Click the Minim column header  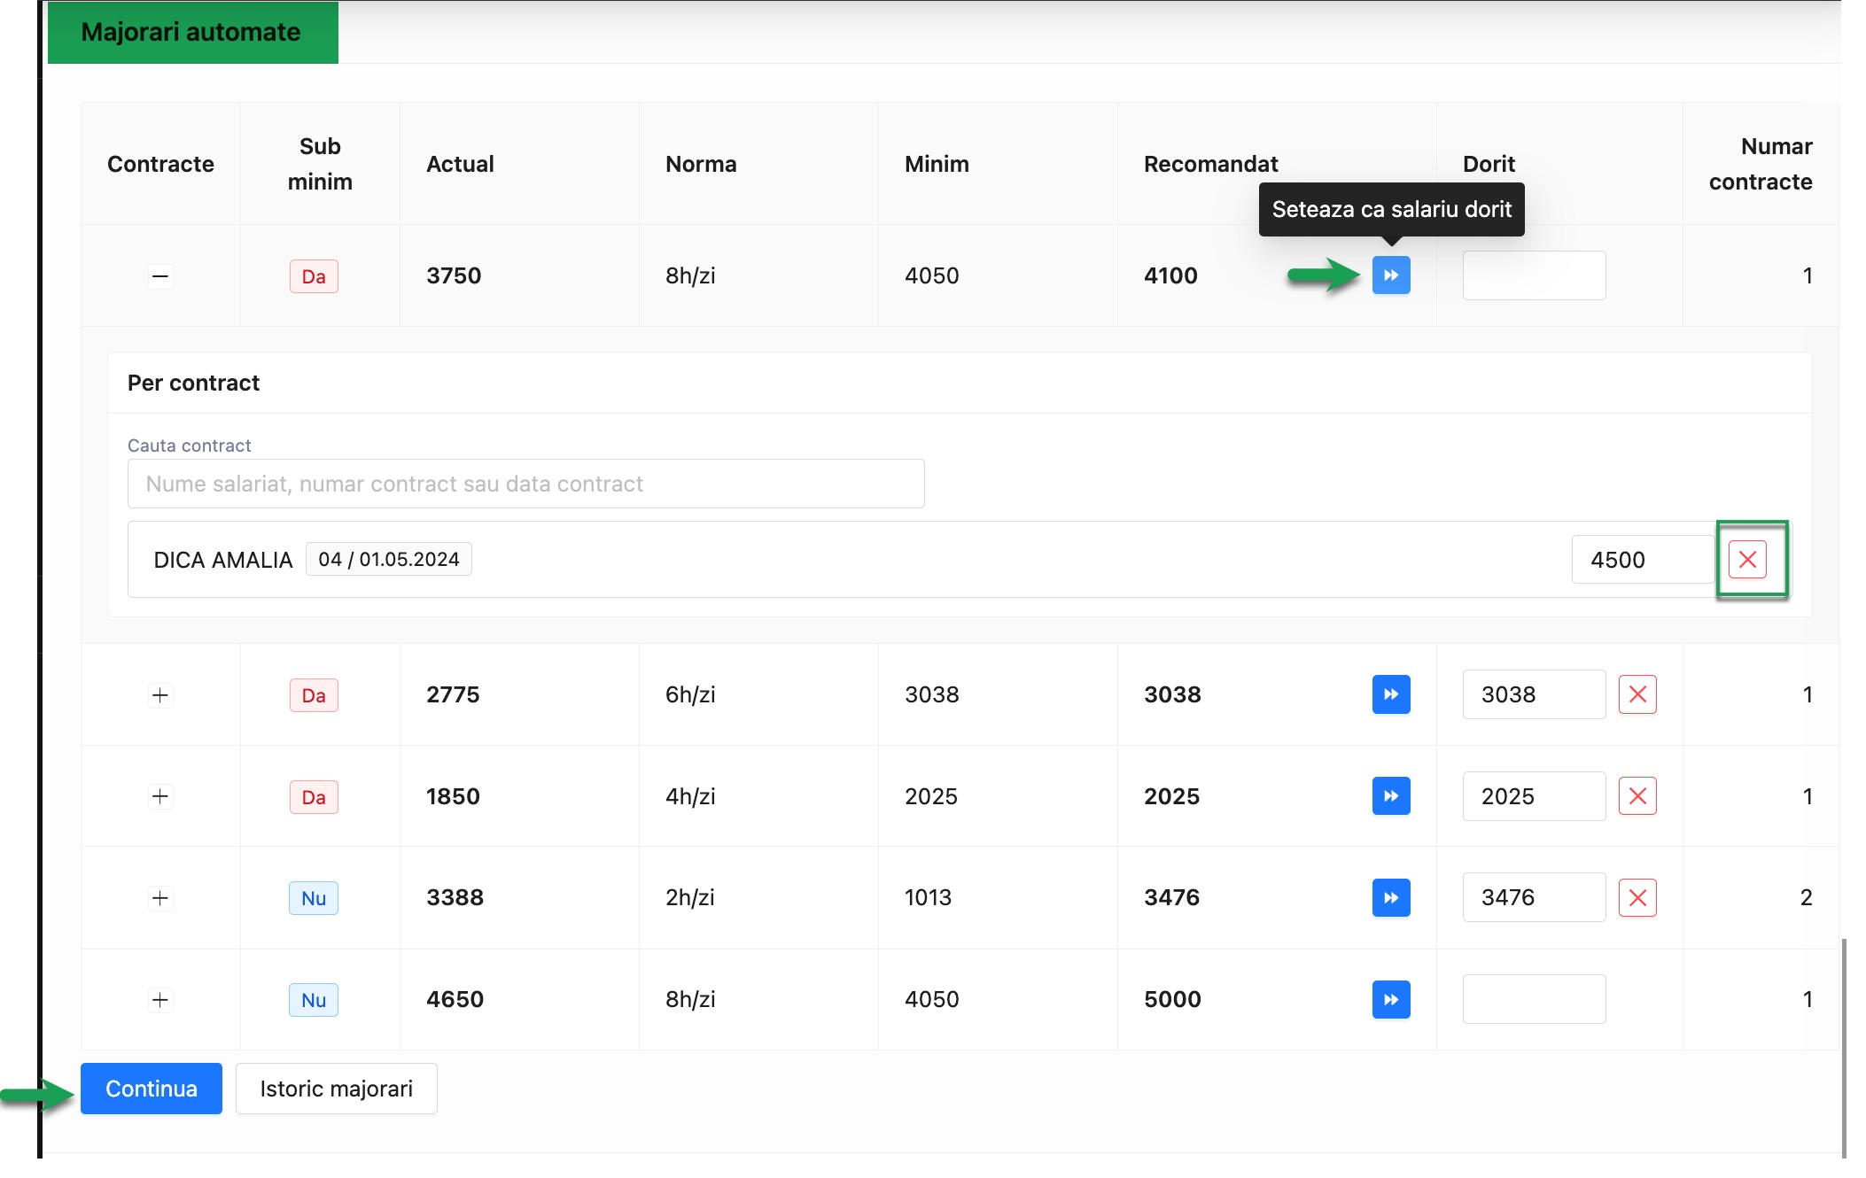(937, 164)
